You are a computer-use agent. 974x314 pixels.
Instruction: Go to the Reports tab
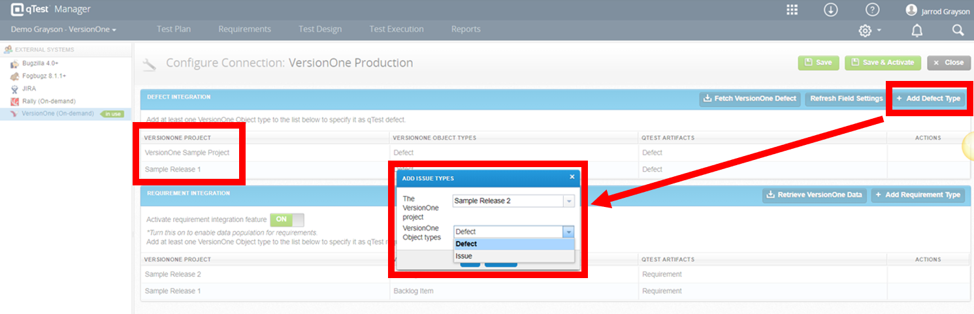pyautogui.click(x=466, y=29)
